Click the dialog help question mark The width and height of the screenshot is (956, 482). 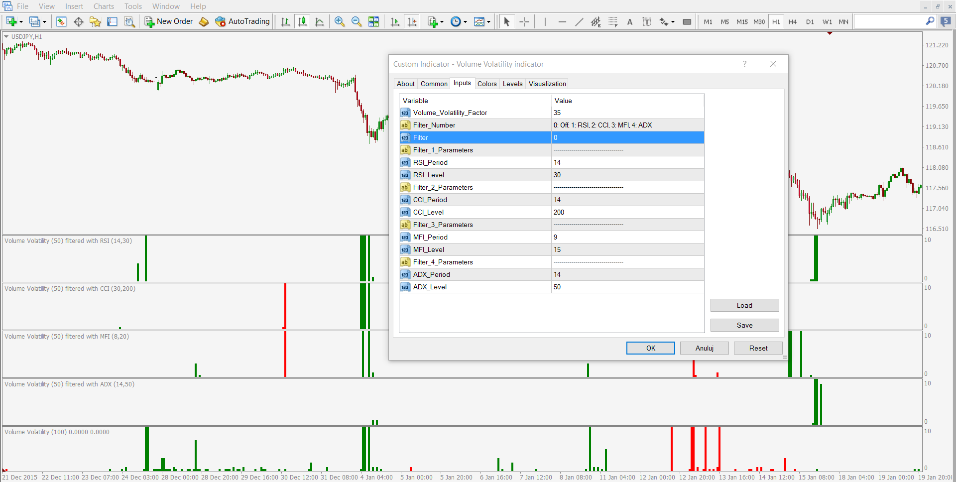pyautogui.click(x=745, y=64)
